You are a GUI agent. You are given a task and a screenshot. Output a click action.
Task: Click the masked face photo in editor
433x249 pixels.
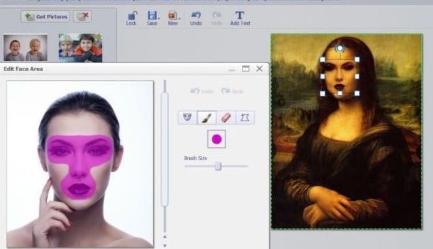(80, 164)
